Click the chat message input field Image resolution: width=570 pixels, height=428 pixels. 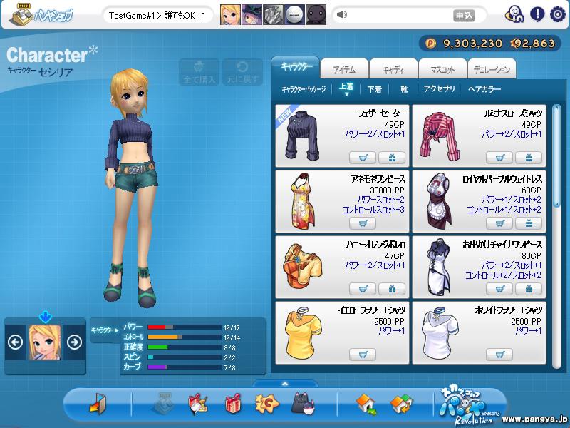click(x=400, y=15)
